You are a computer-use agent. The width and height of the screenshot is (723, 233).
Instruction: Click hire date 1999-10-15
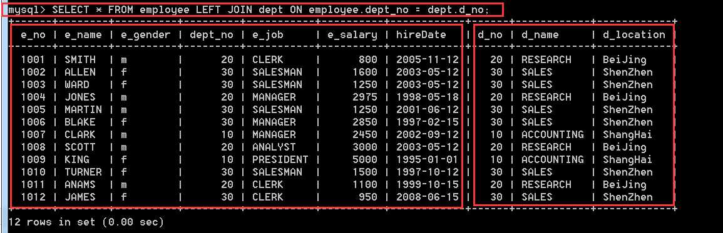428,185
